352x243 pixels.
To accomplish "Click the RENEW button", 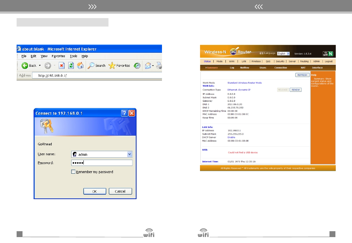I will pos(296,90).
